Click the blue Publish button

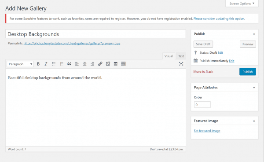[247, 72]
